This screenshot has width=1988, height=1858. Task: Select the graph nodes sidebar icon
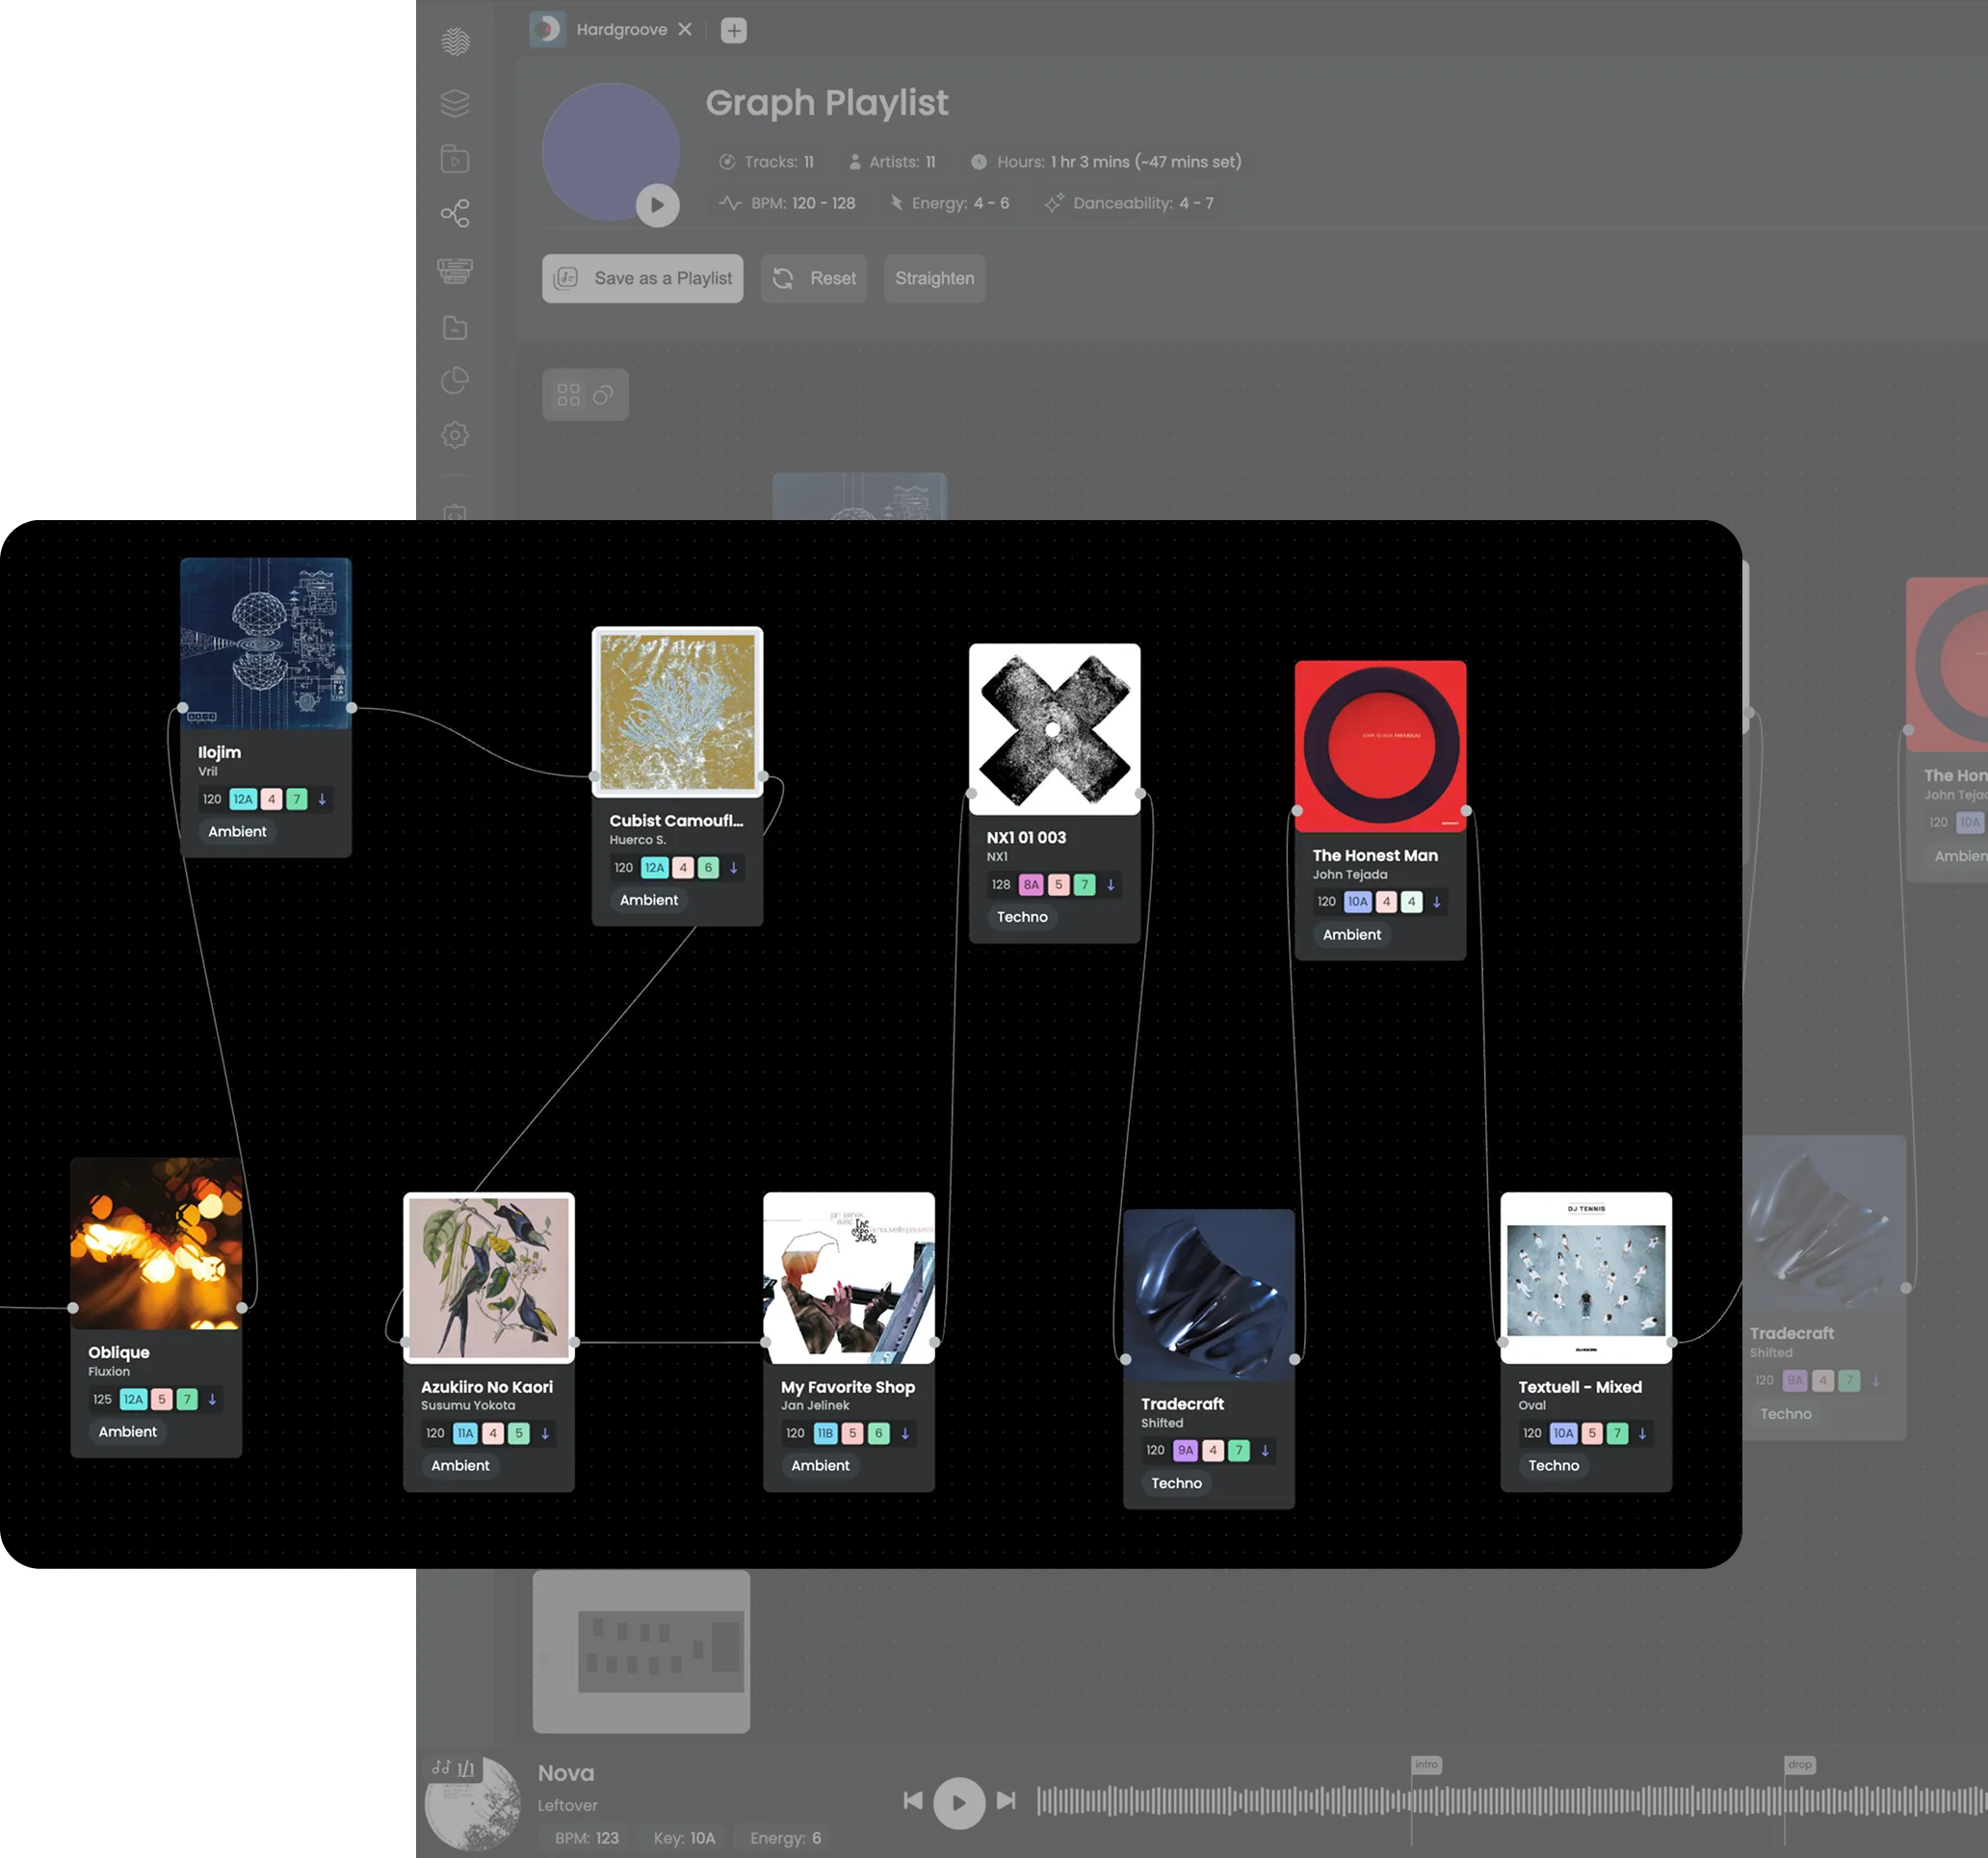pos(455,213)
